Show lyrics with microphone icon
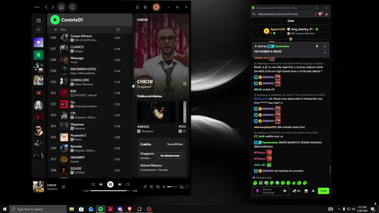 [145, 187]
